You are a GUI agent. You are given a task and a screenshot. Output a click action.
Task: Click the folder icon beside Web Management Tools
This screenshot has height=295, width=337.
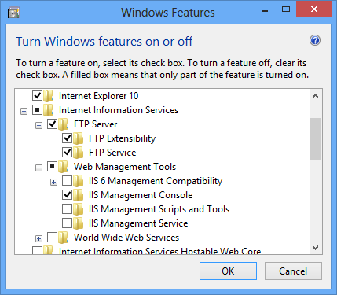coord(64,167)
